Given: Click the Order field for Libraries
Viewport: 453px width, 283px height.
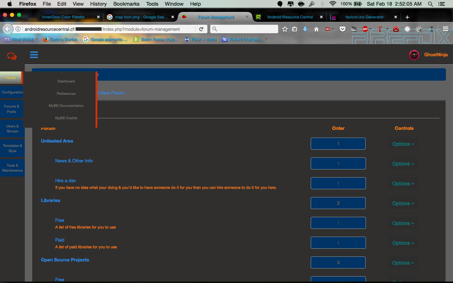Looking at the screenshot, I should 338,203.
